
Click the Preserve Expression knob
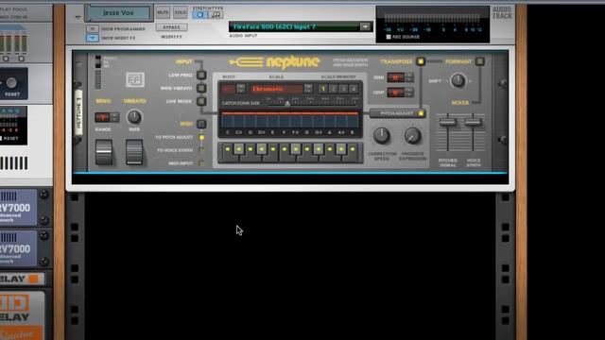412,136
